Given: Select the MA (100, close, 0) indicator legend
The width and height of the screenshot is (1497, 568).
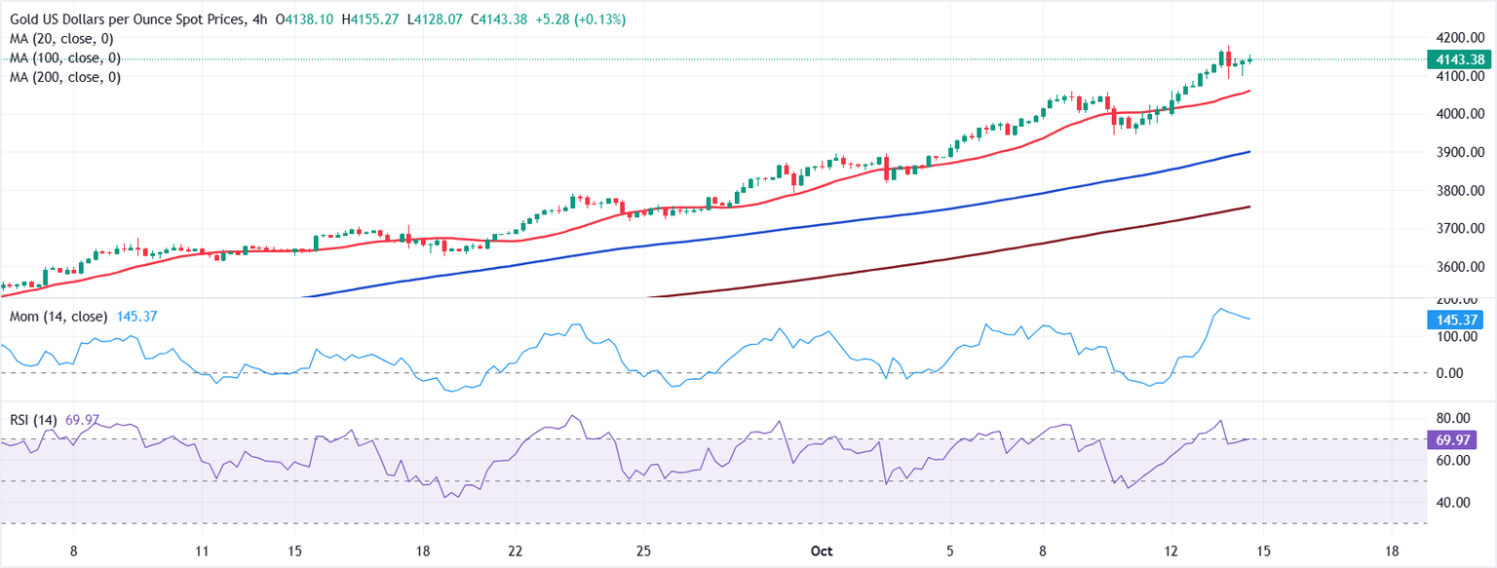Looking at the screenshot, I should pos(64,57).
